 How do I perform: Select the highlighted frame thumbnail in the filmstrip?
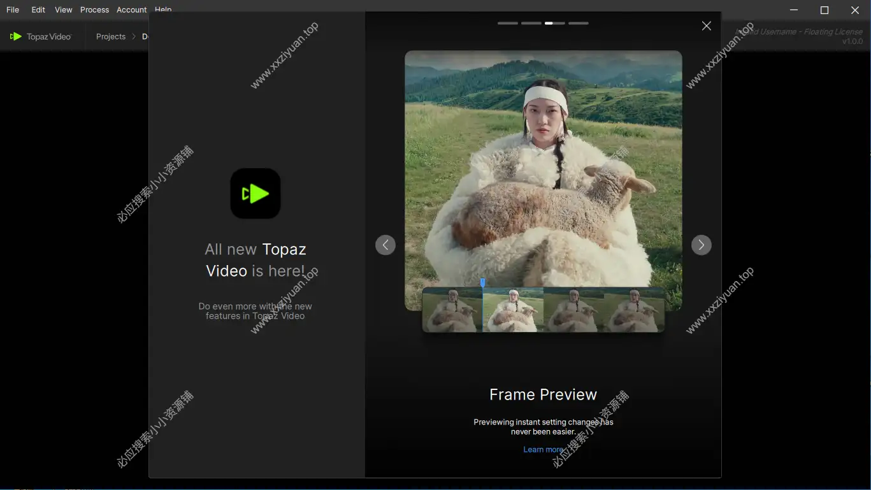(x=513, y=310)
